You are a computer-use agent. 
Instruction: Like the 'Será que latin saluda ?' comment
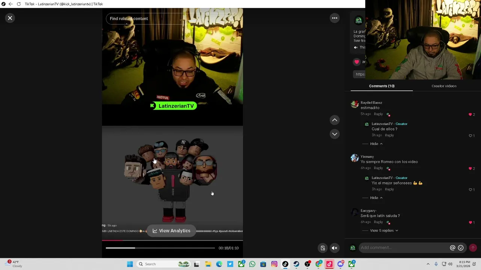(470, 222)
